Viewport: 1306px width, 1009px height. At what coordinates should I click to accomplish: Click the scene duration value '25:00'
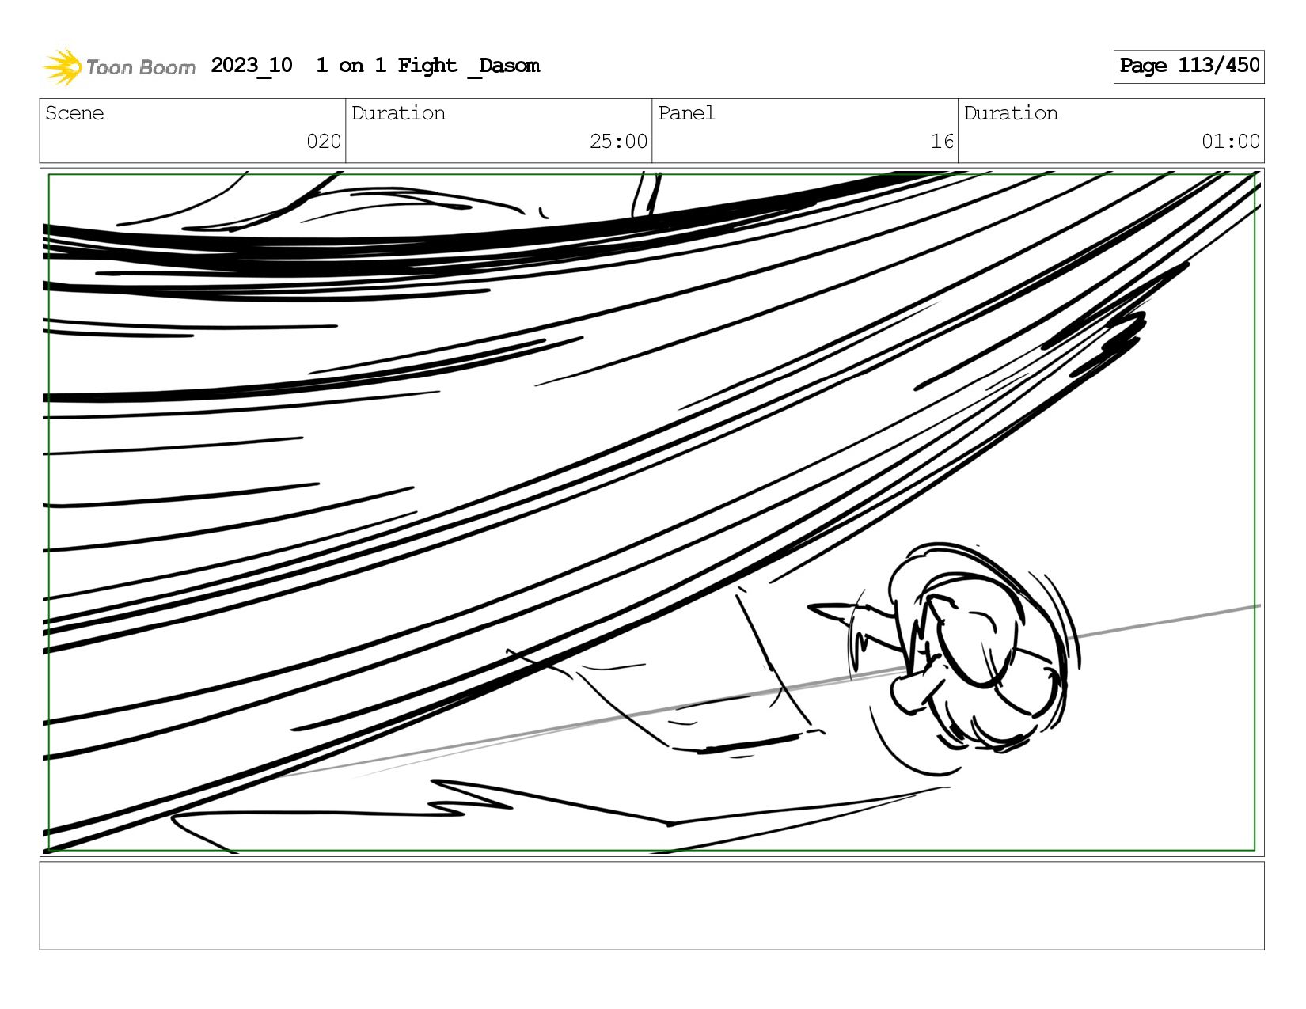pos(618,142)
